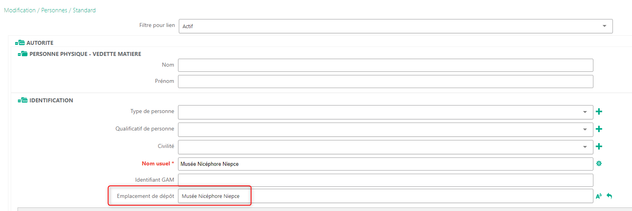
Task: Click the undo arrow beside Emplacement de dépôt
Action: 609,196
